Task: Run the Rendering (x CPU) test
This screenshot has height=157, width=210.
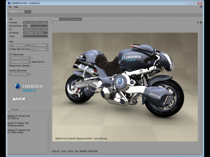Action: click(20, 62)
